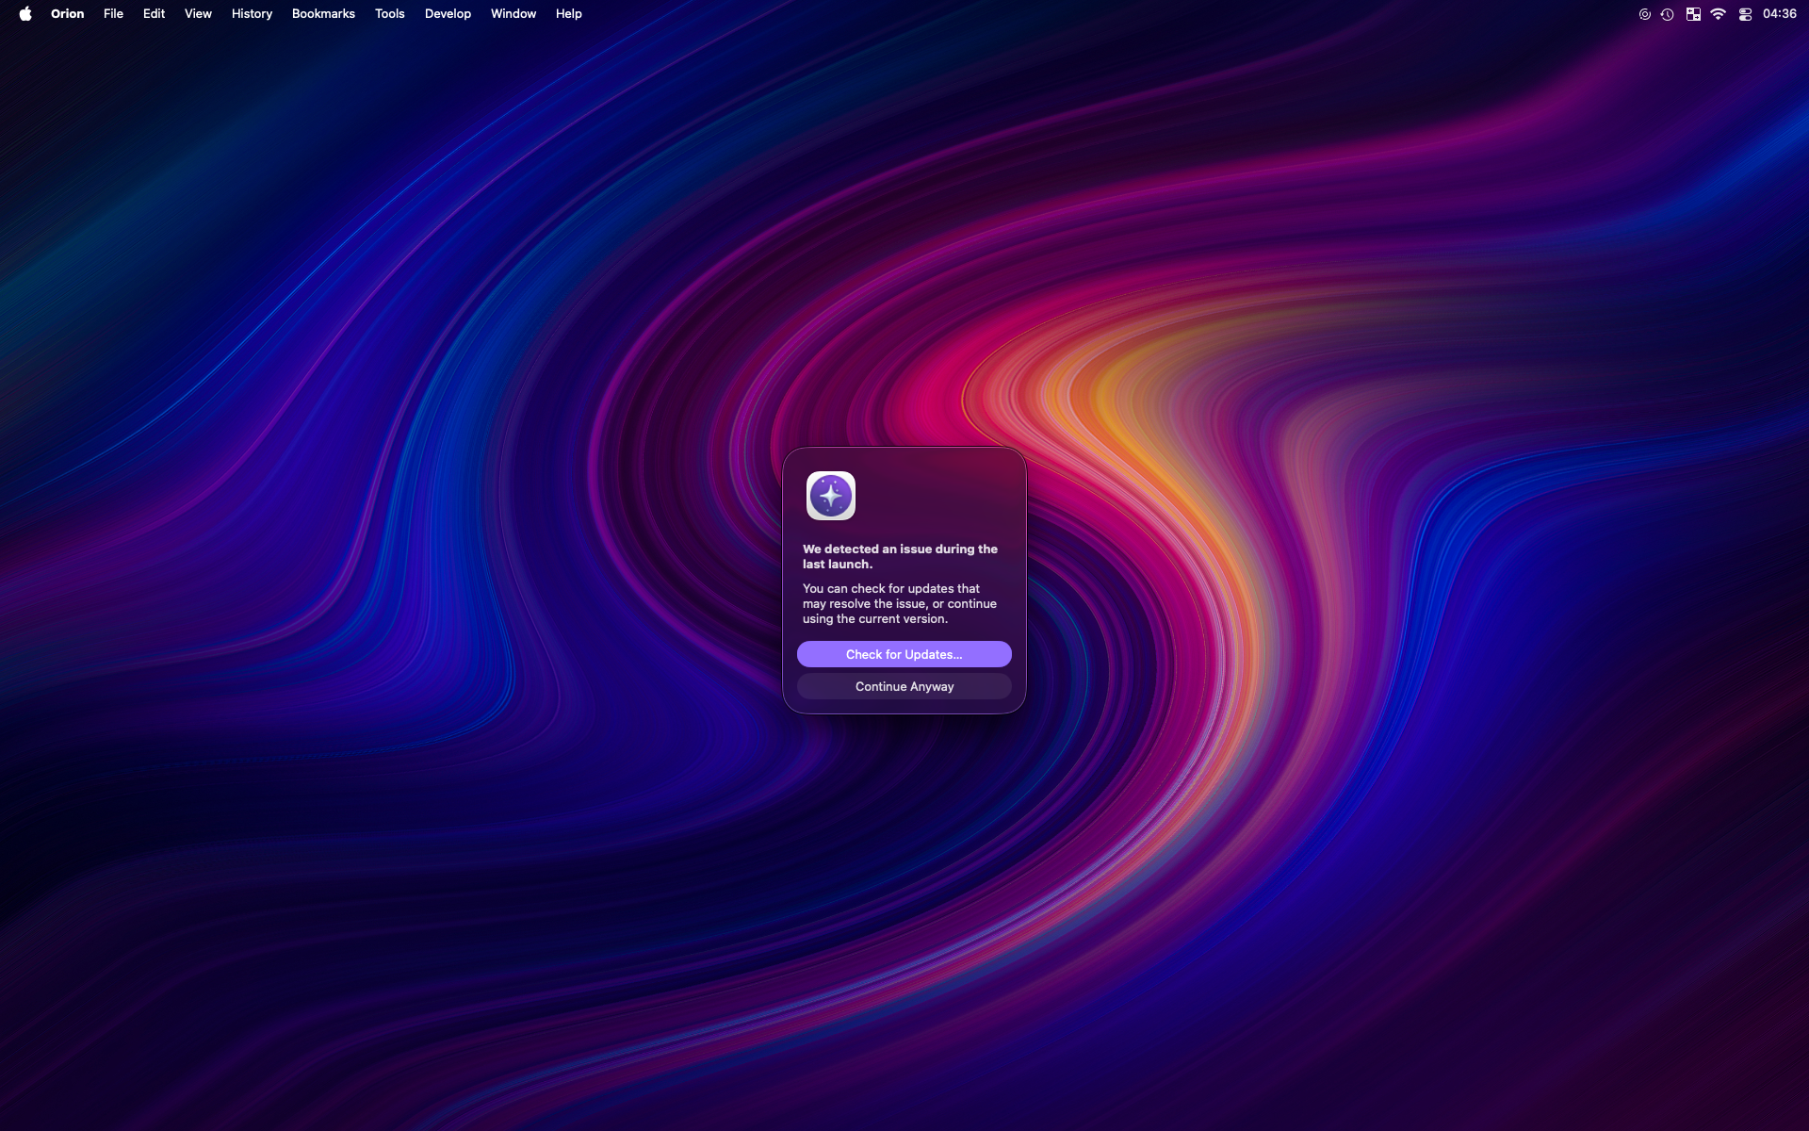Click the 04:36 clock in menu bar

[x=1779, y=13]
